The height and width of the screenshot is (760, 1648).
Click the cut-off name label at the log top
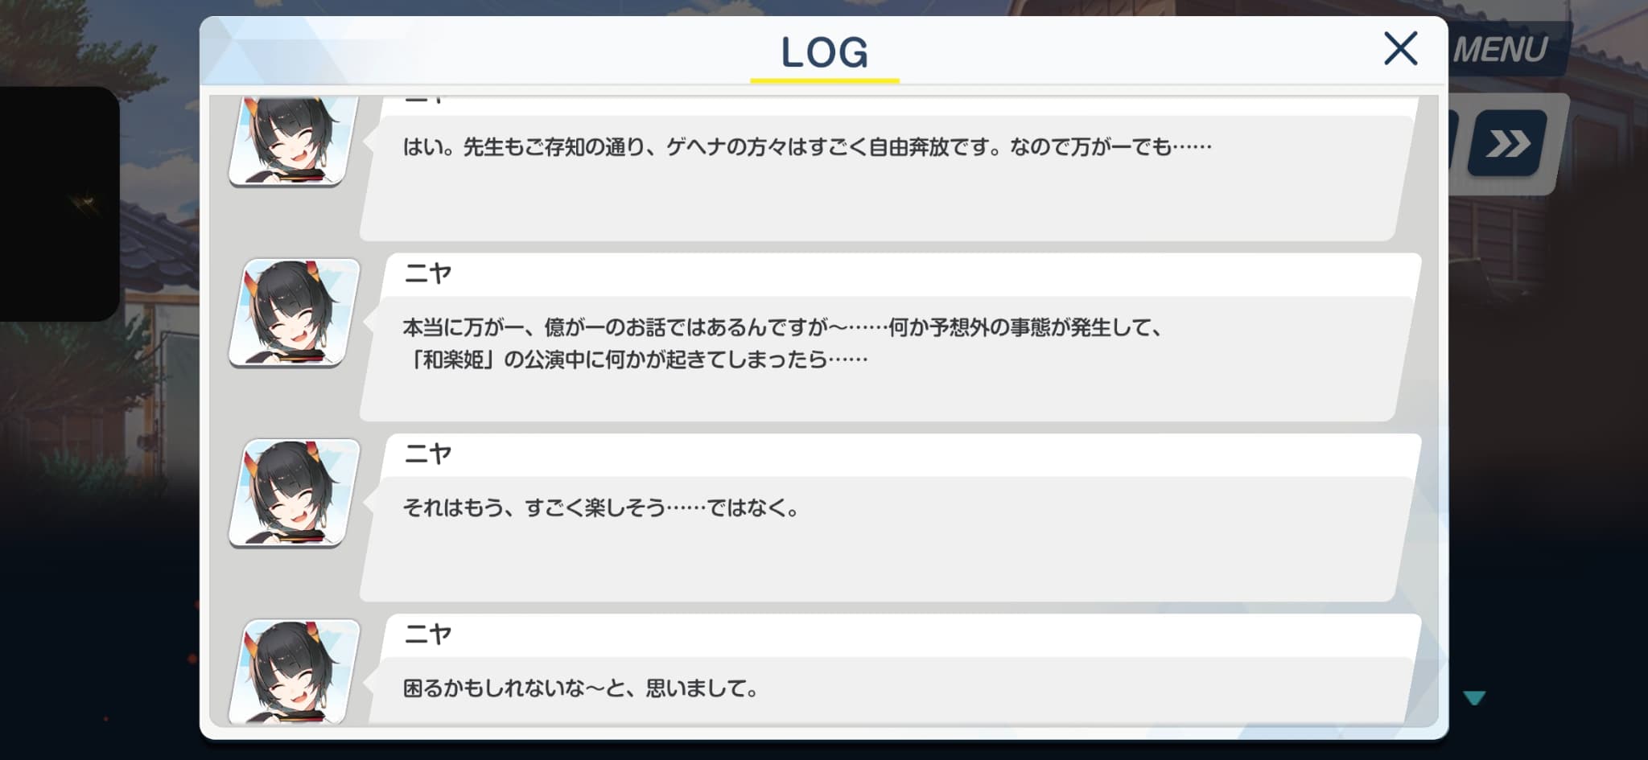coord(425,100)
